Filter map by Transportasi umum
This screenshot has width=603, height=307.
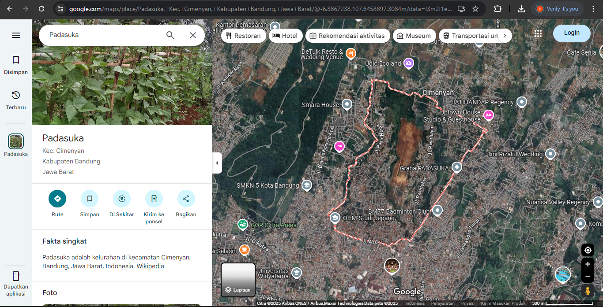[x=471, y=36]
